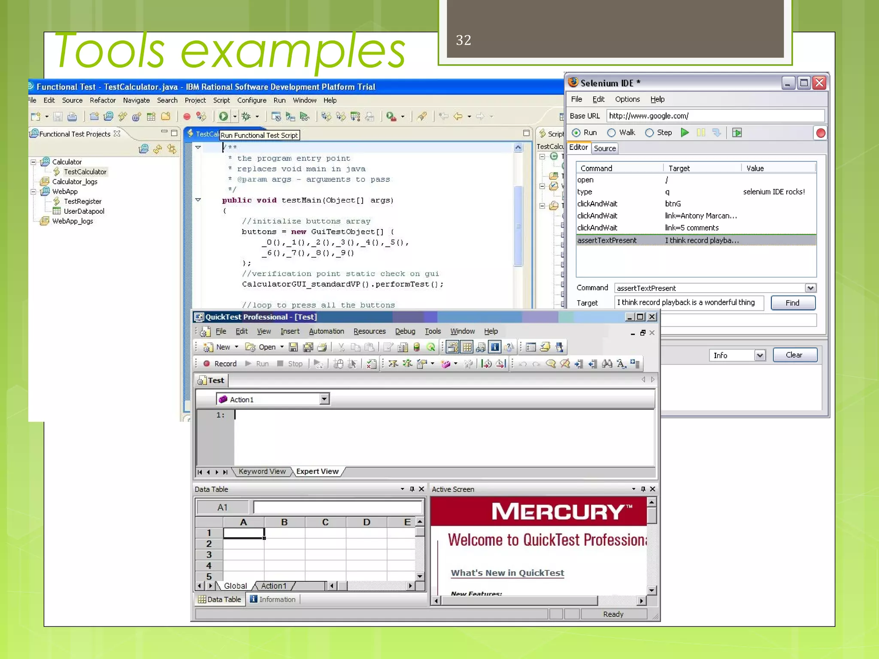Open the Refactor menu in Rational
The width and height of the screenshot is (879, 659).
pyautogui.click(x=103, y=100)
